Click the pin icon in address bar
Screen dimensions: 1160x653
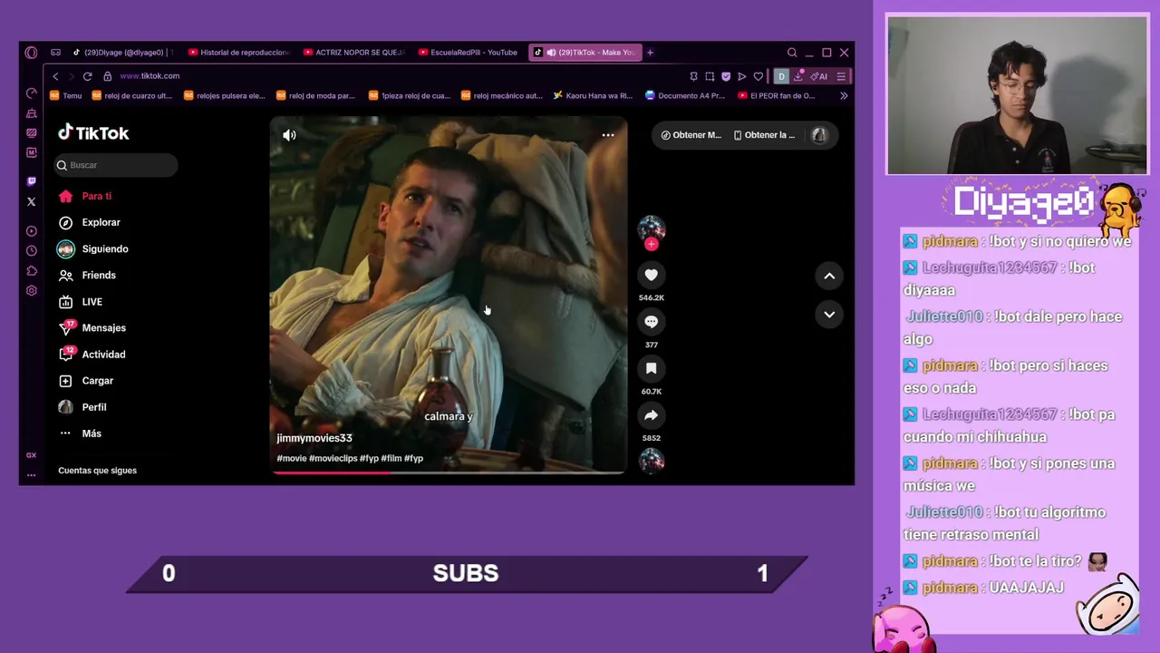pyautogui.click(x=693, y=76)
